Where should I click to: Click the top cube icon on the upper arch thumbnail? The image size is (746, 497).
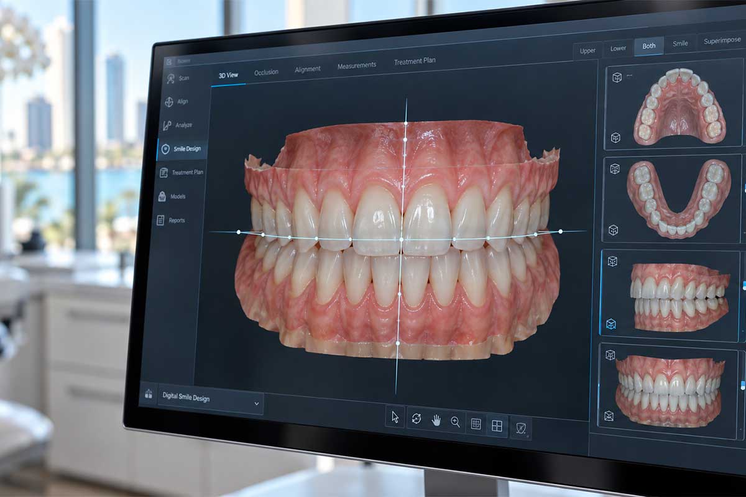pos(617,78)
